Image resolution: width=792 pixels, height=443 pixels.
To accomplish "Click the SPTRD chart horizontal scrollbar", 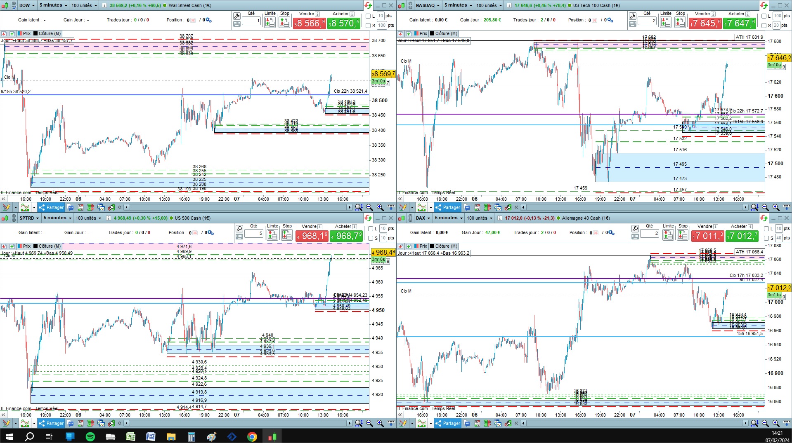I will click(x=238, y=423).
